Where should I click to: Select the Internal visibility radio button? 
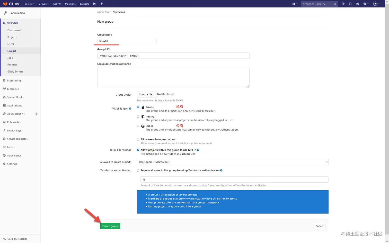point(138,117)
